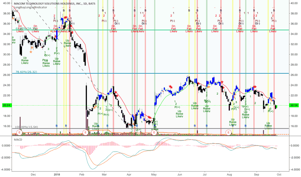Click the May label on the time axis
Viewport: 301px width, 177px height.
(154, 174)
